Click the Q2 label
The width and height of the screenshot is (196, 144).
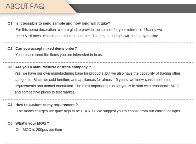point(10,48)
